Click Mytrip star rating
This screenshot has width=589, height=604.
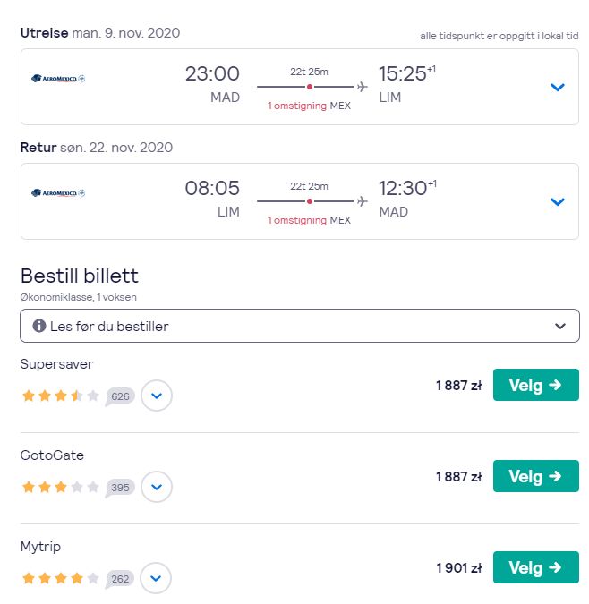61,578
